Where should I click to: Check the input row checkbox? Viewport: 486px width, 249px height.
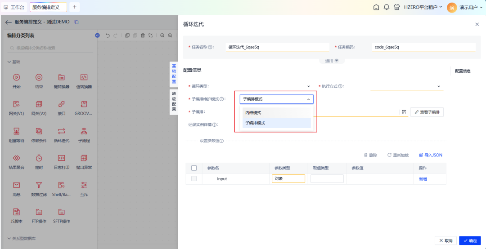[x=194, y=178]
